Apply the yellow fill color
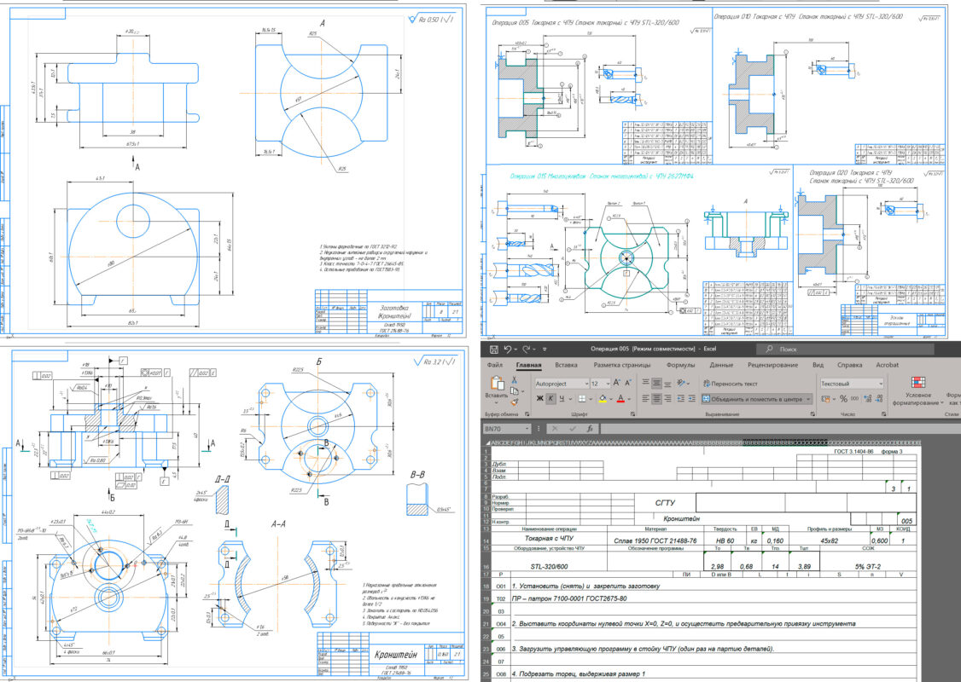961x682 pixels. tap(603, 399)
